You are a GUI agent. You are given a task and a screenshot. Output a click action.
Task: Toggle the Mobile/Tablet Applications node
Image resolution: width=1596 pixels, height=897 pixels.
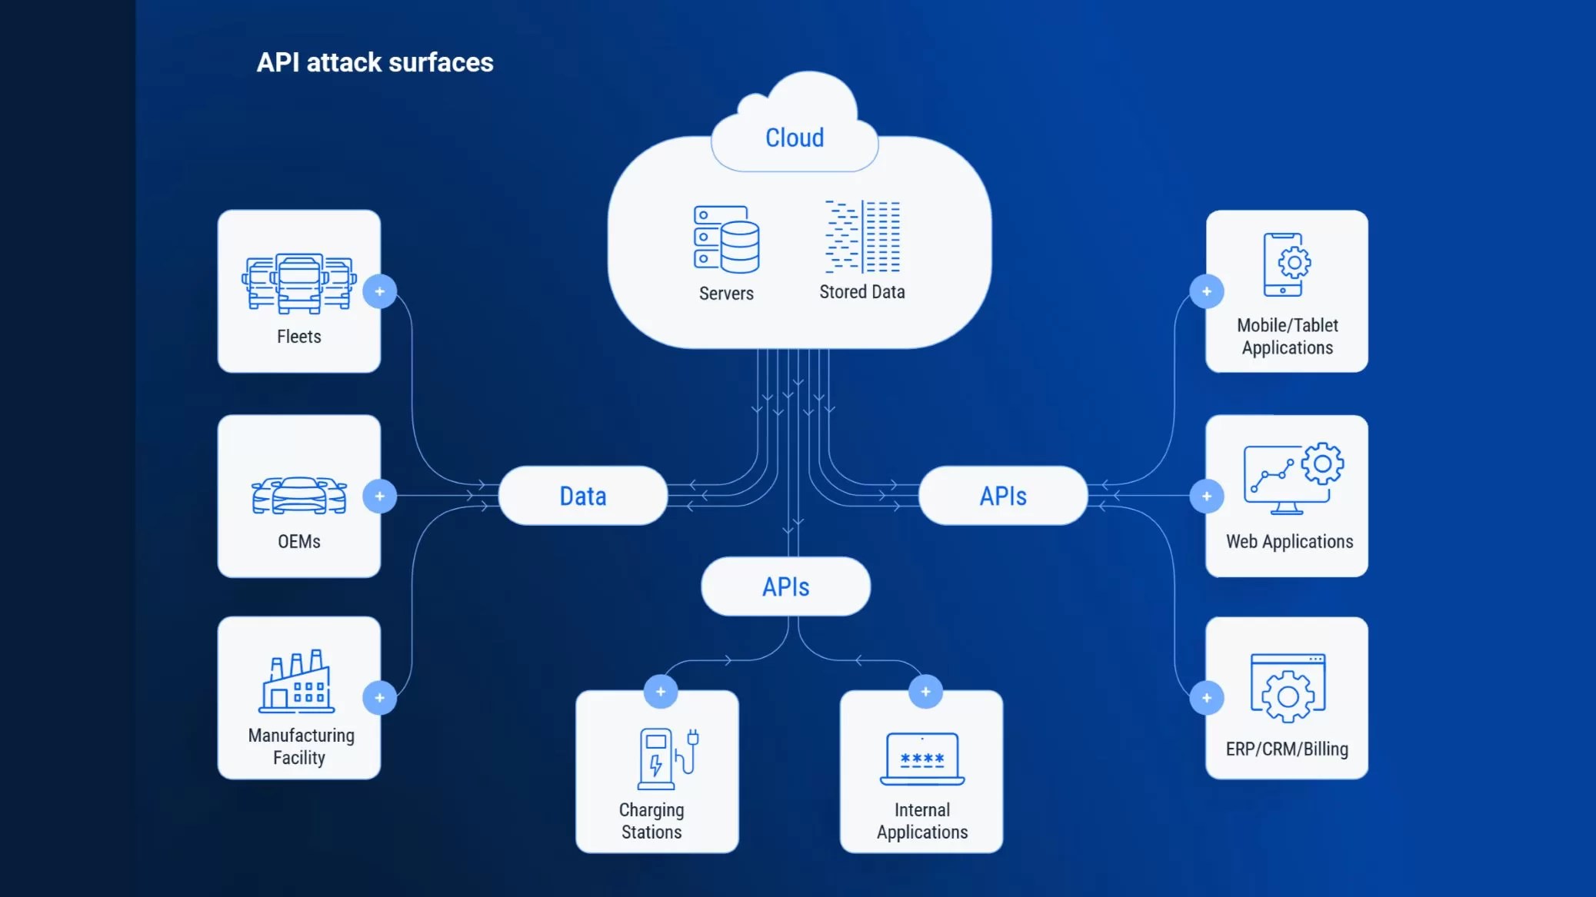point(1206,291)
